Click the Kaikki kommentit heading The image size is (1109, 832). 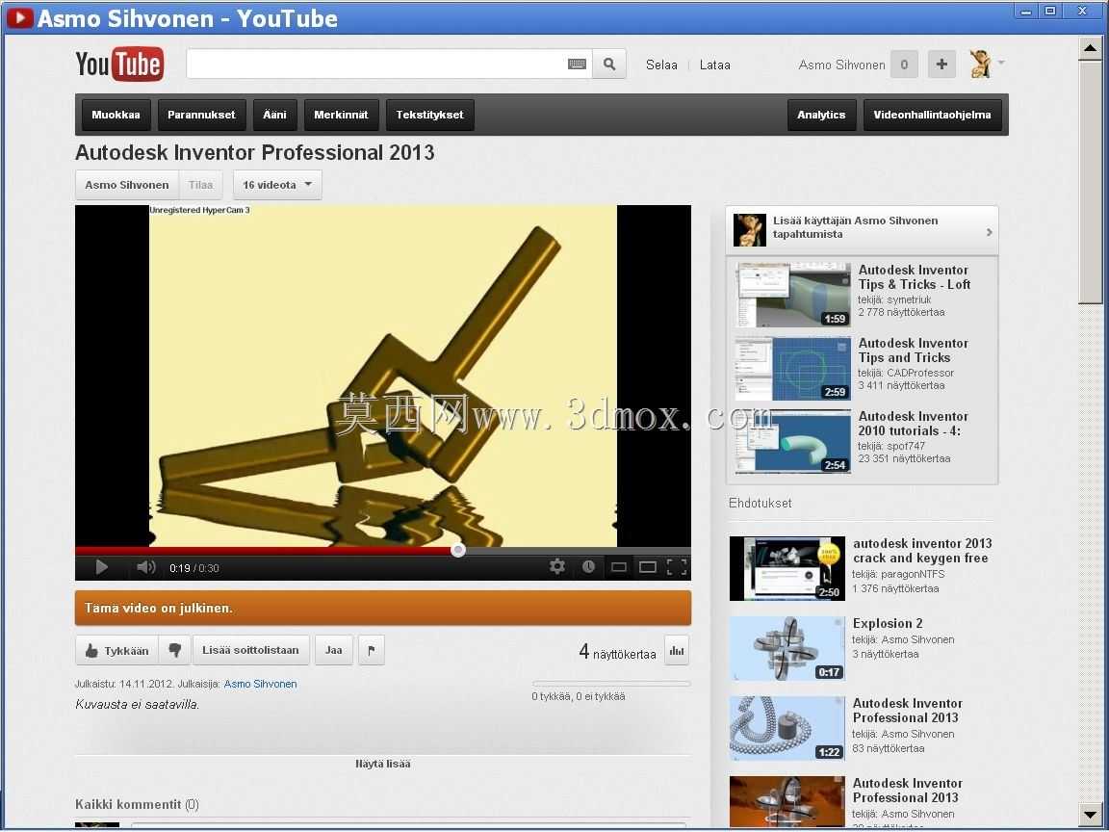(x=138, y=804)
